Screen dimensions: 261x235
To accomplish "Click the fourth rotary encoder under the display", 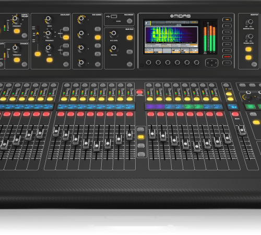I will coord(177,62).
